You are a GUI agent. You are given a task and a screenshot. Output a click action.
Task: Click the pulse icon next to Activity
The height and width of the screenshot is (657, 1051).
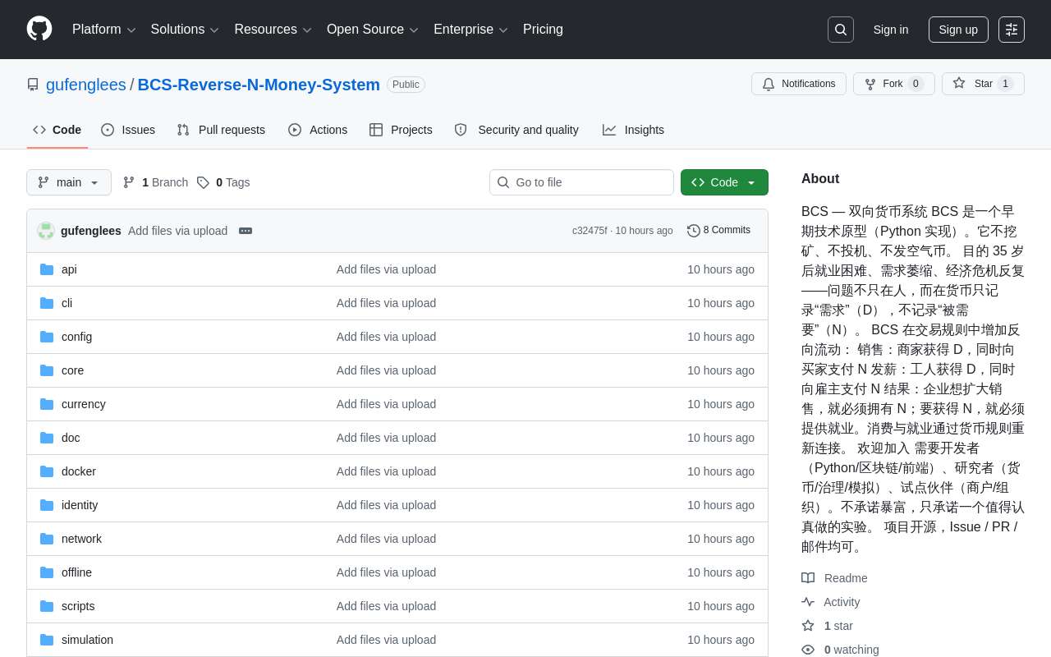coord(808,602)
